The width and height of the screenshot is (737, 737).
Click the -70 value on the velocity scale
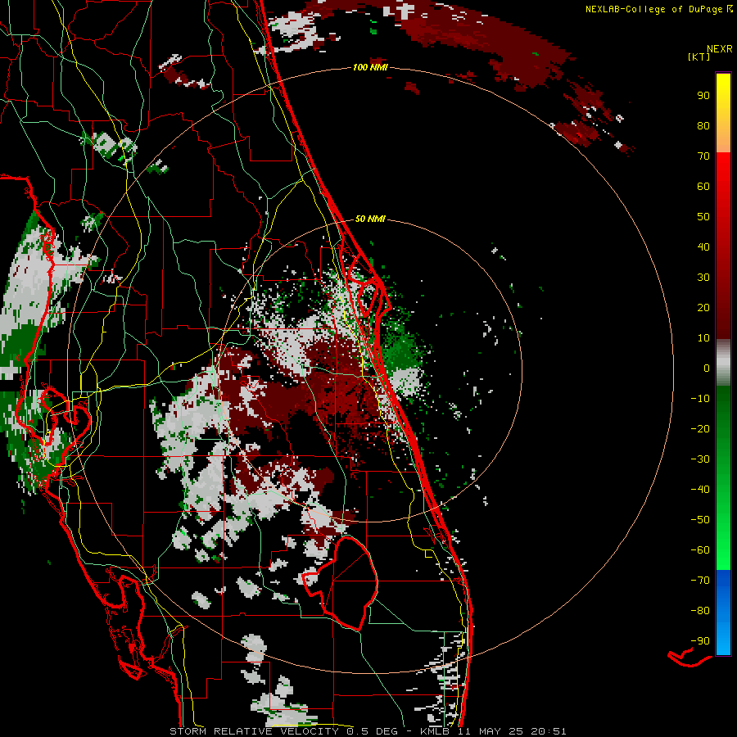(700, 581)
